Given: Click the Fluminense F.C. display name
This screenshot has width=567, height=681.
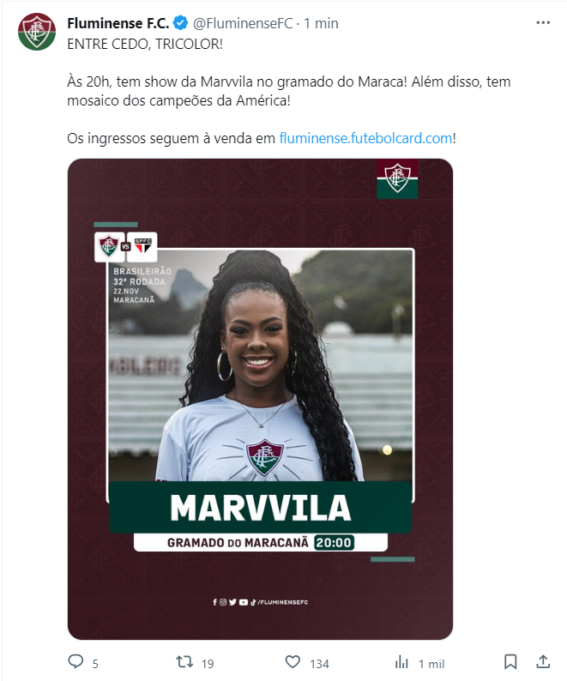Looking at the screenshot, I should (x=118, y=23).
